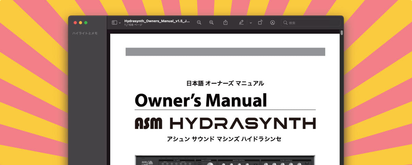
Task: Select the ASM HYDRASYNTH logo on the page
Action: 225,123
